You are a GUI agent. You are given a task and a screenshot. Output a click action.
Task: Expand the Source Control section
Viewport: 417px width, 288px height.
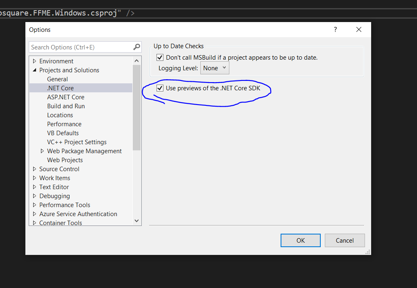pyautogui.click(x=34, y=169)
